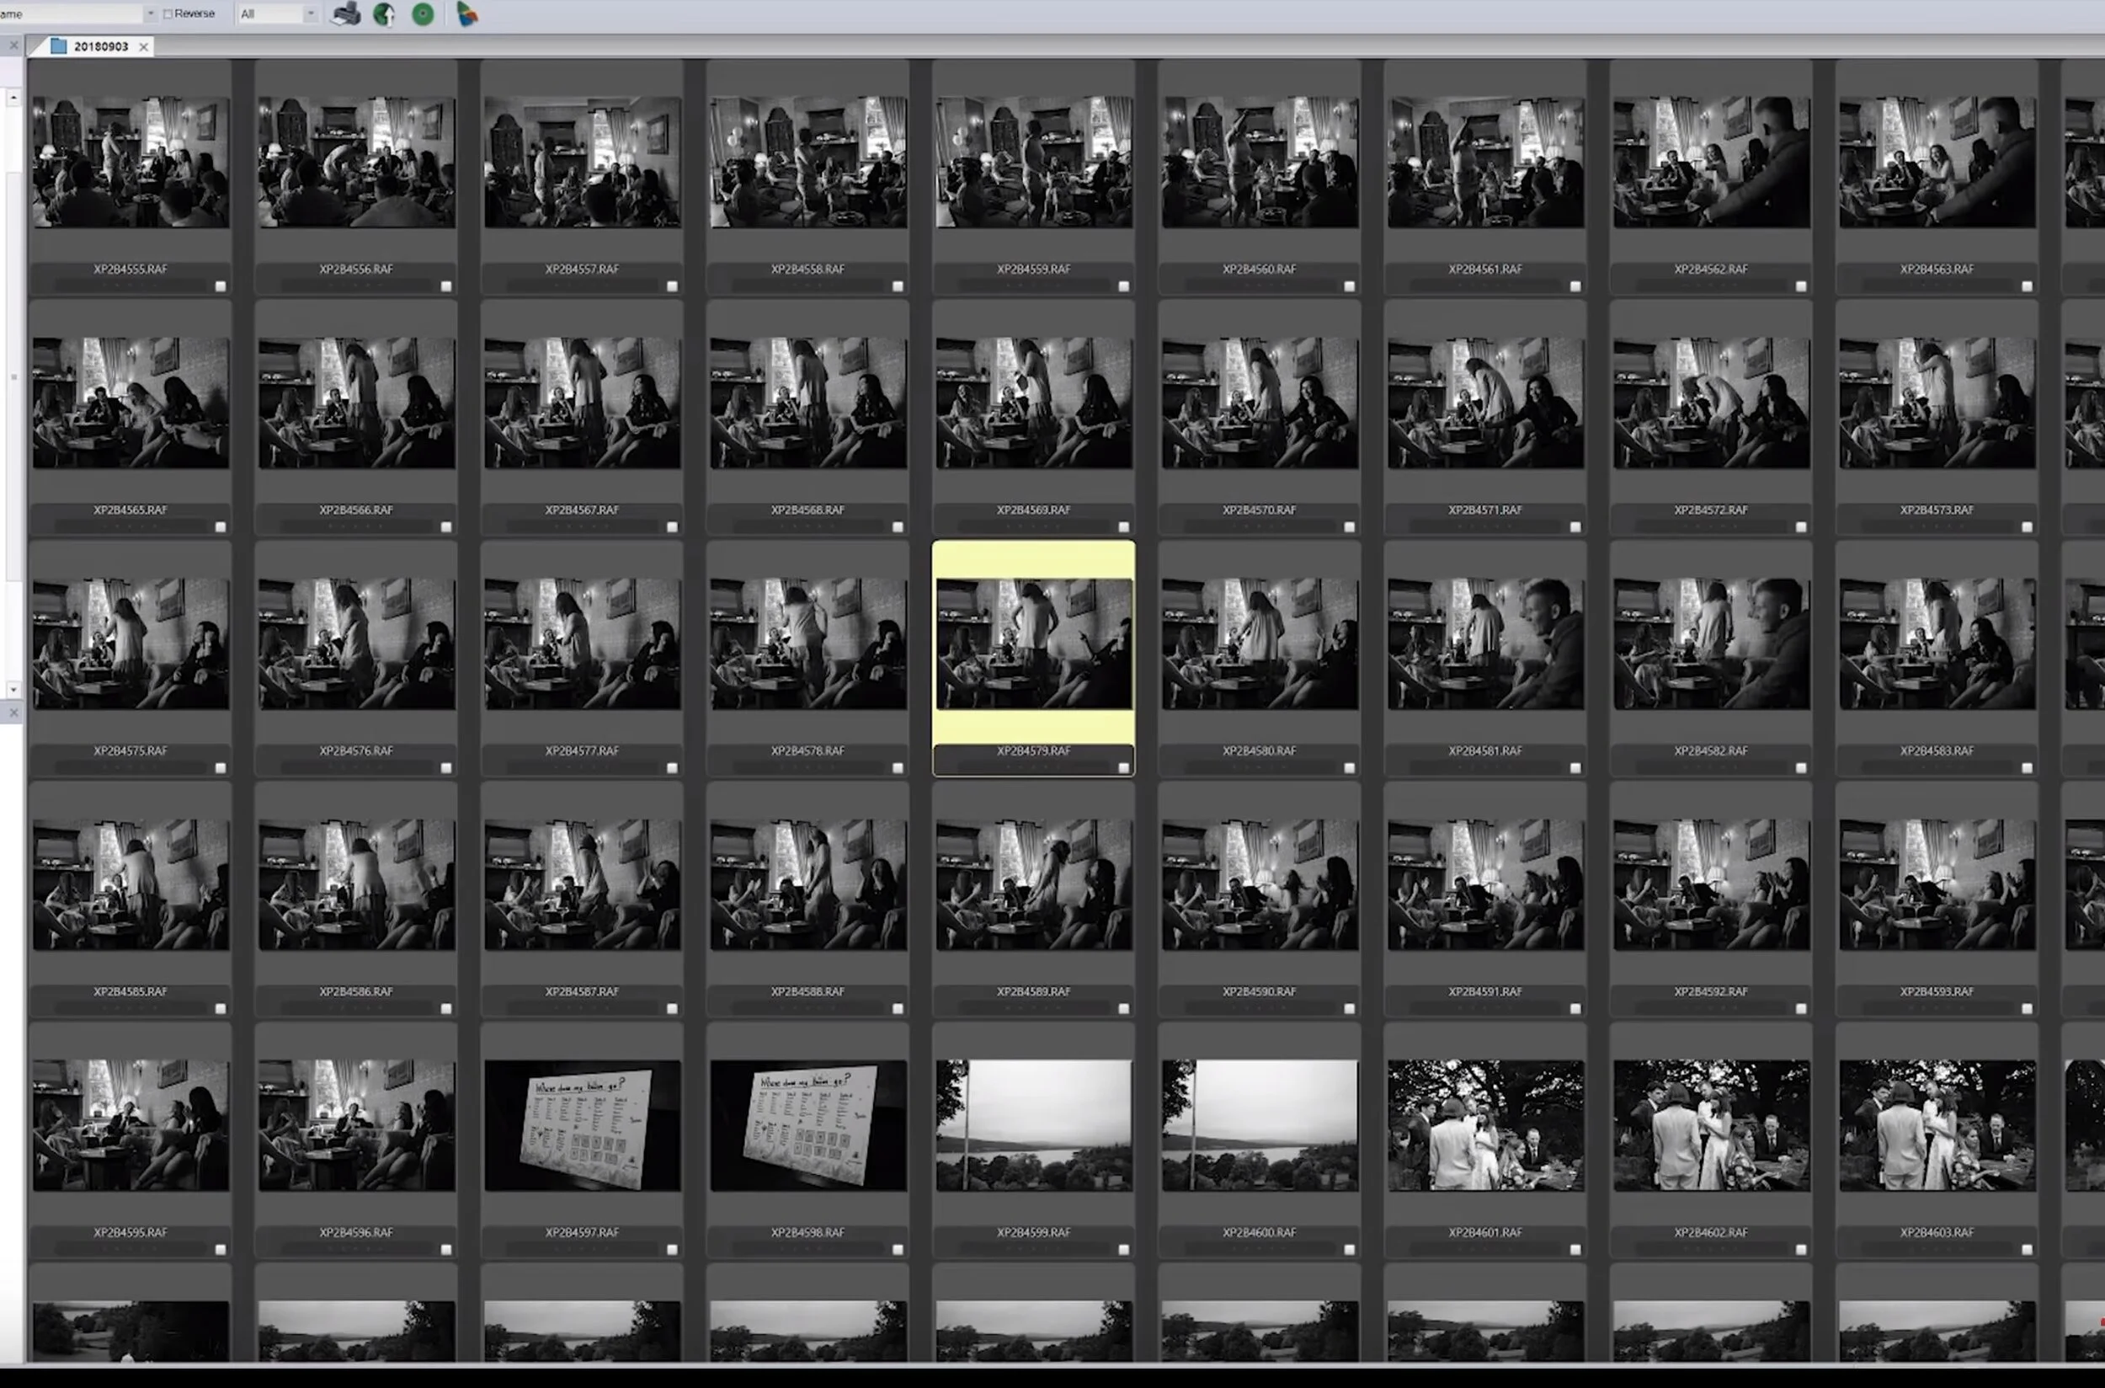Select thumbnail XP2B4601.RAF outdoor group photo
Image resolution: width=2105 pixels, height=1388 pixels.
[1484, 1124]
